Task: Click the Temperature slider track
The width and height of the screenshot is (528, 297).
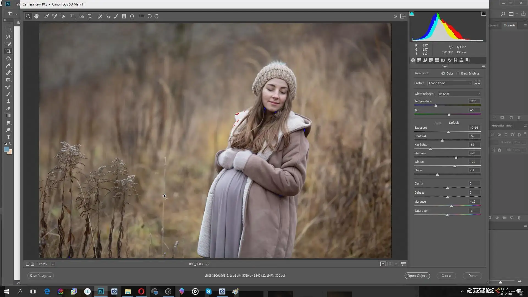Action: [x=447, y=105]
